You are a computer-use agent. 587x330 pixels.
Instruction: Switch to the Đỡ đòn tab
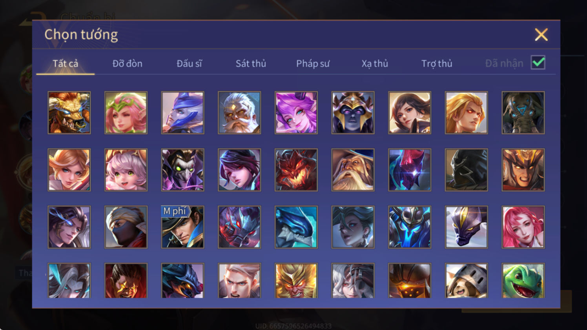128,63
